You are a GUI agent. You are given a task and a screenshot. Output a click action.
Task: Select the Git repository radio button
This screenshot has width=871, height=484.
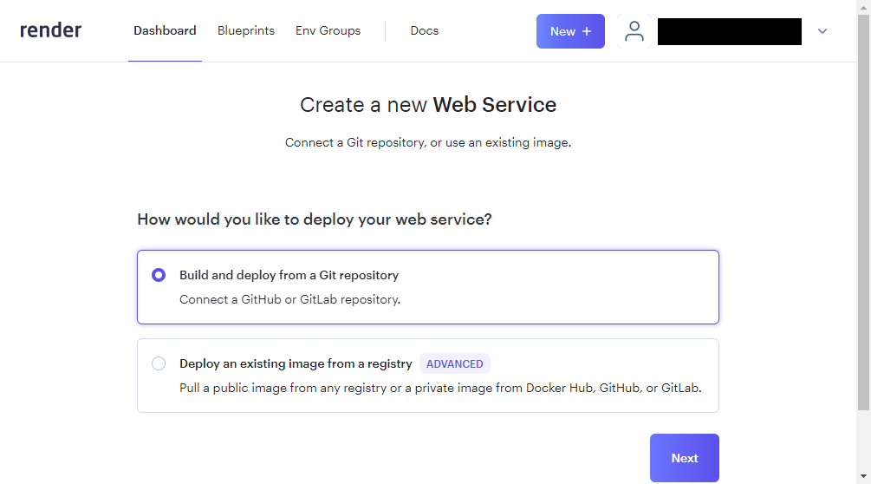coord(159,275)
